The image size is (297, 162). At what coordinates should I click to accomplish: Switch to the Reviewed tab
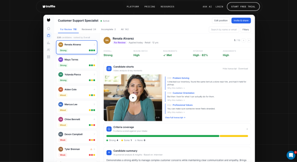coord(89,29)
